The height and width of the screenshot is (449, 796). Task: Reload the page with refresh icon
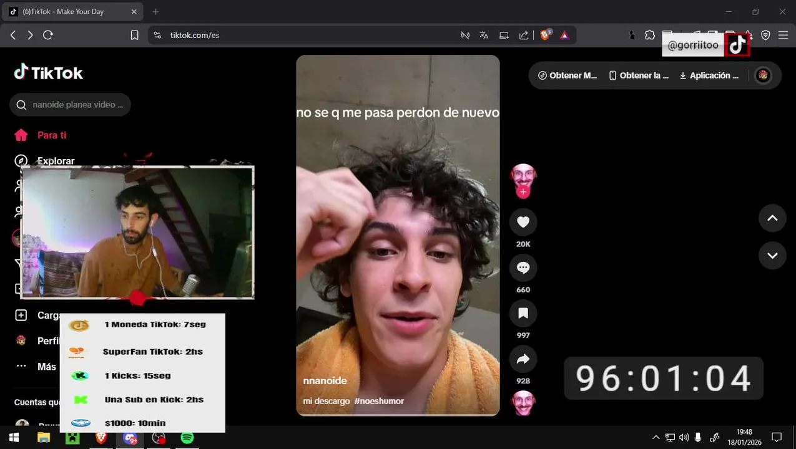48,36
